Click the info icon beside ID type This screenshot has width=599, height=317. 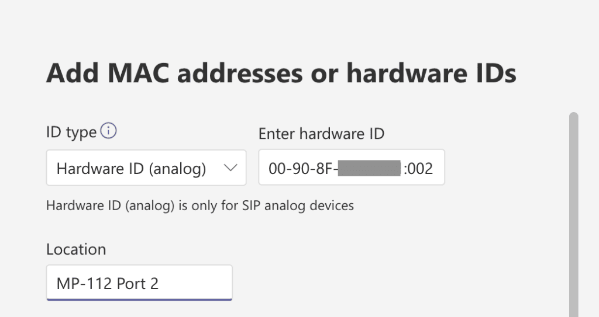tap(108, 131)
